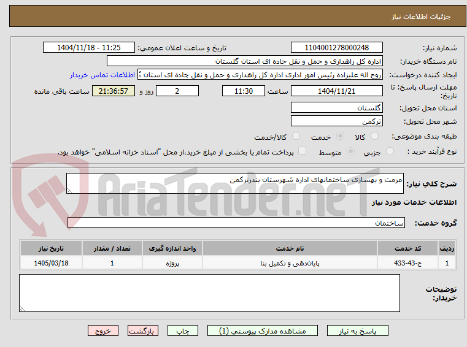Viewport: 467px width, 347px height.
Task: Select the کالا/خدمت radio button
Action: pos(296,136)
